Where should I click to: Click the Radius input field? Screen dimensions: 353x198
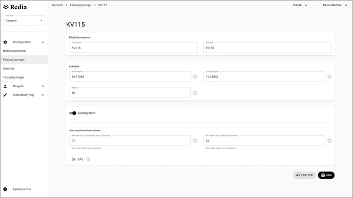click(x=130, y=93)
